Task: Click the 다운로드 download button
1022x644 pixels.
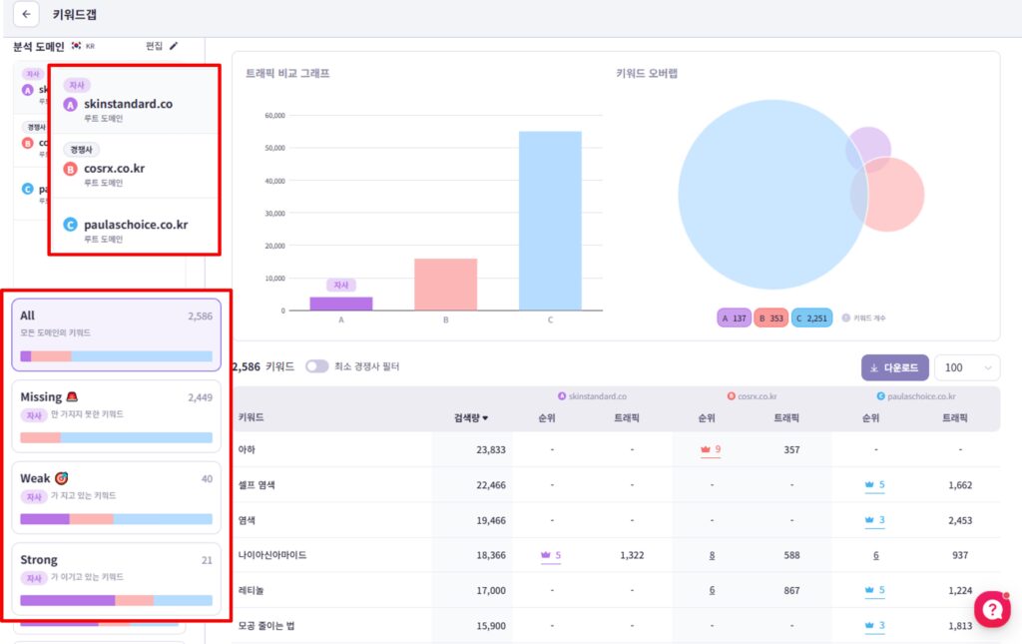Action: [x=895, y=367]
